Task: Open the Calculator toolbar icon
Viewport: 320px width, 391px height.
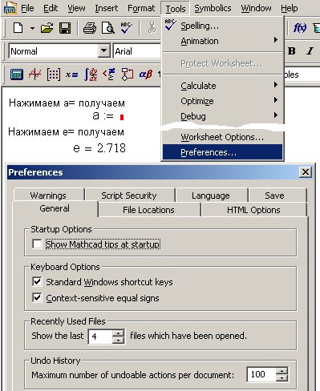Action: pos(17,75)
